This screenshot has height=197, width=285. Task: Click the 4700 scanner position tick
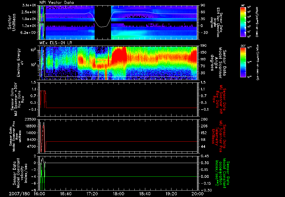click(32, 146)
